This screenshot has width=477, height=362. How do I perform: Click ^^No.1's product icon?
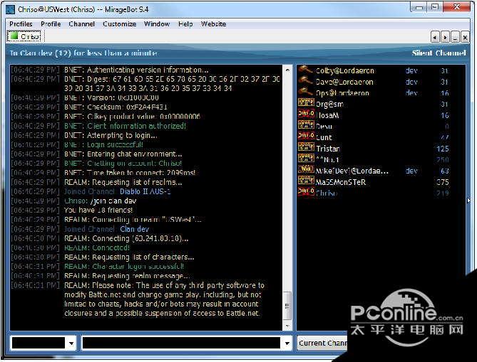click(x=306, y=158)
